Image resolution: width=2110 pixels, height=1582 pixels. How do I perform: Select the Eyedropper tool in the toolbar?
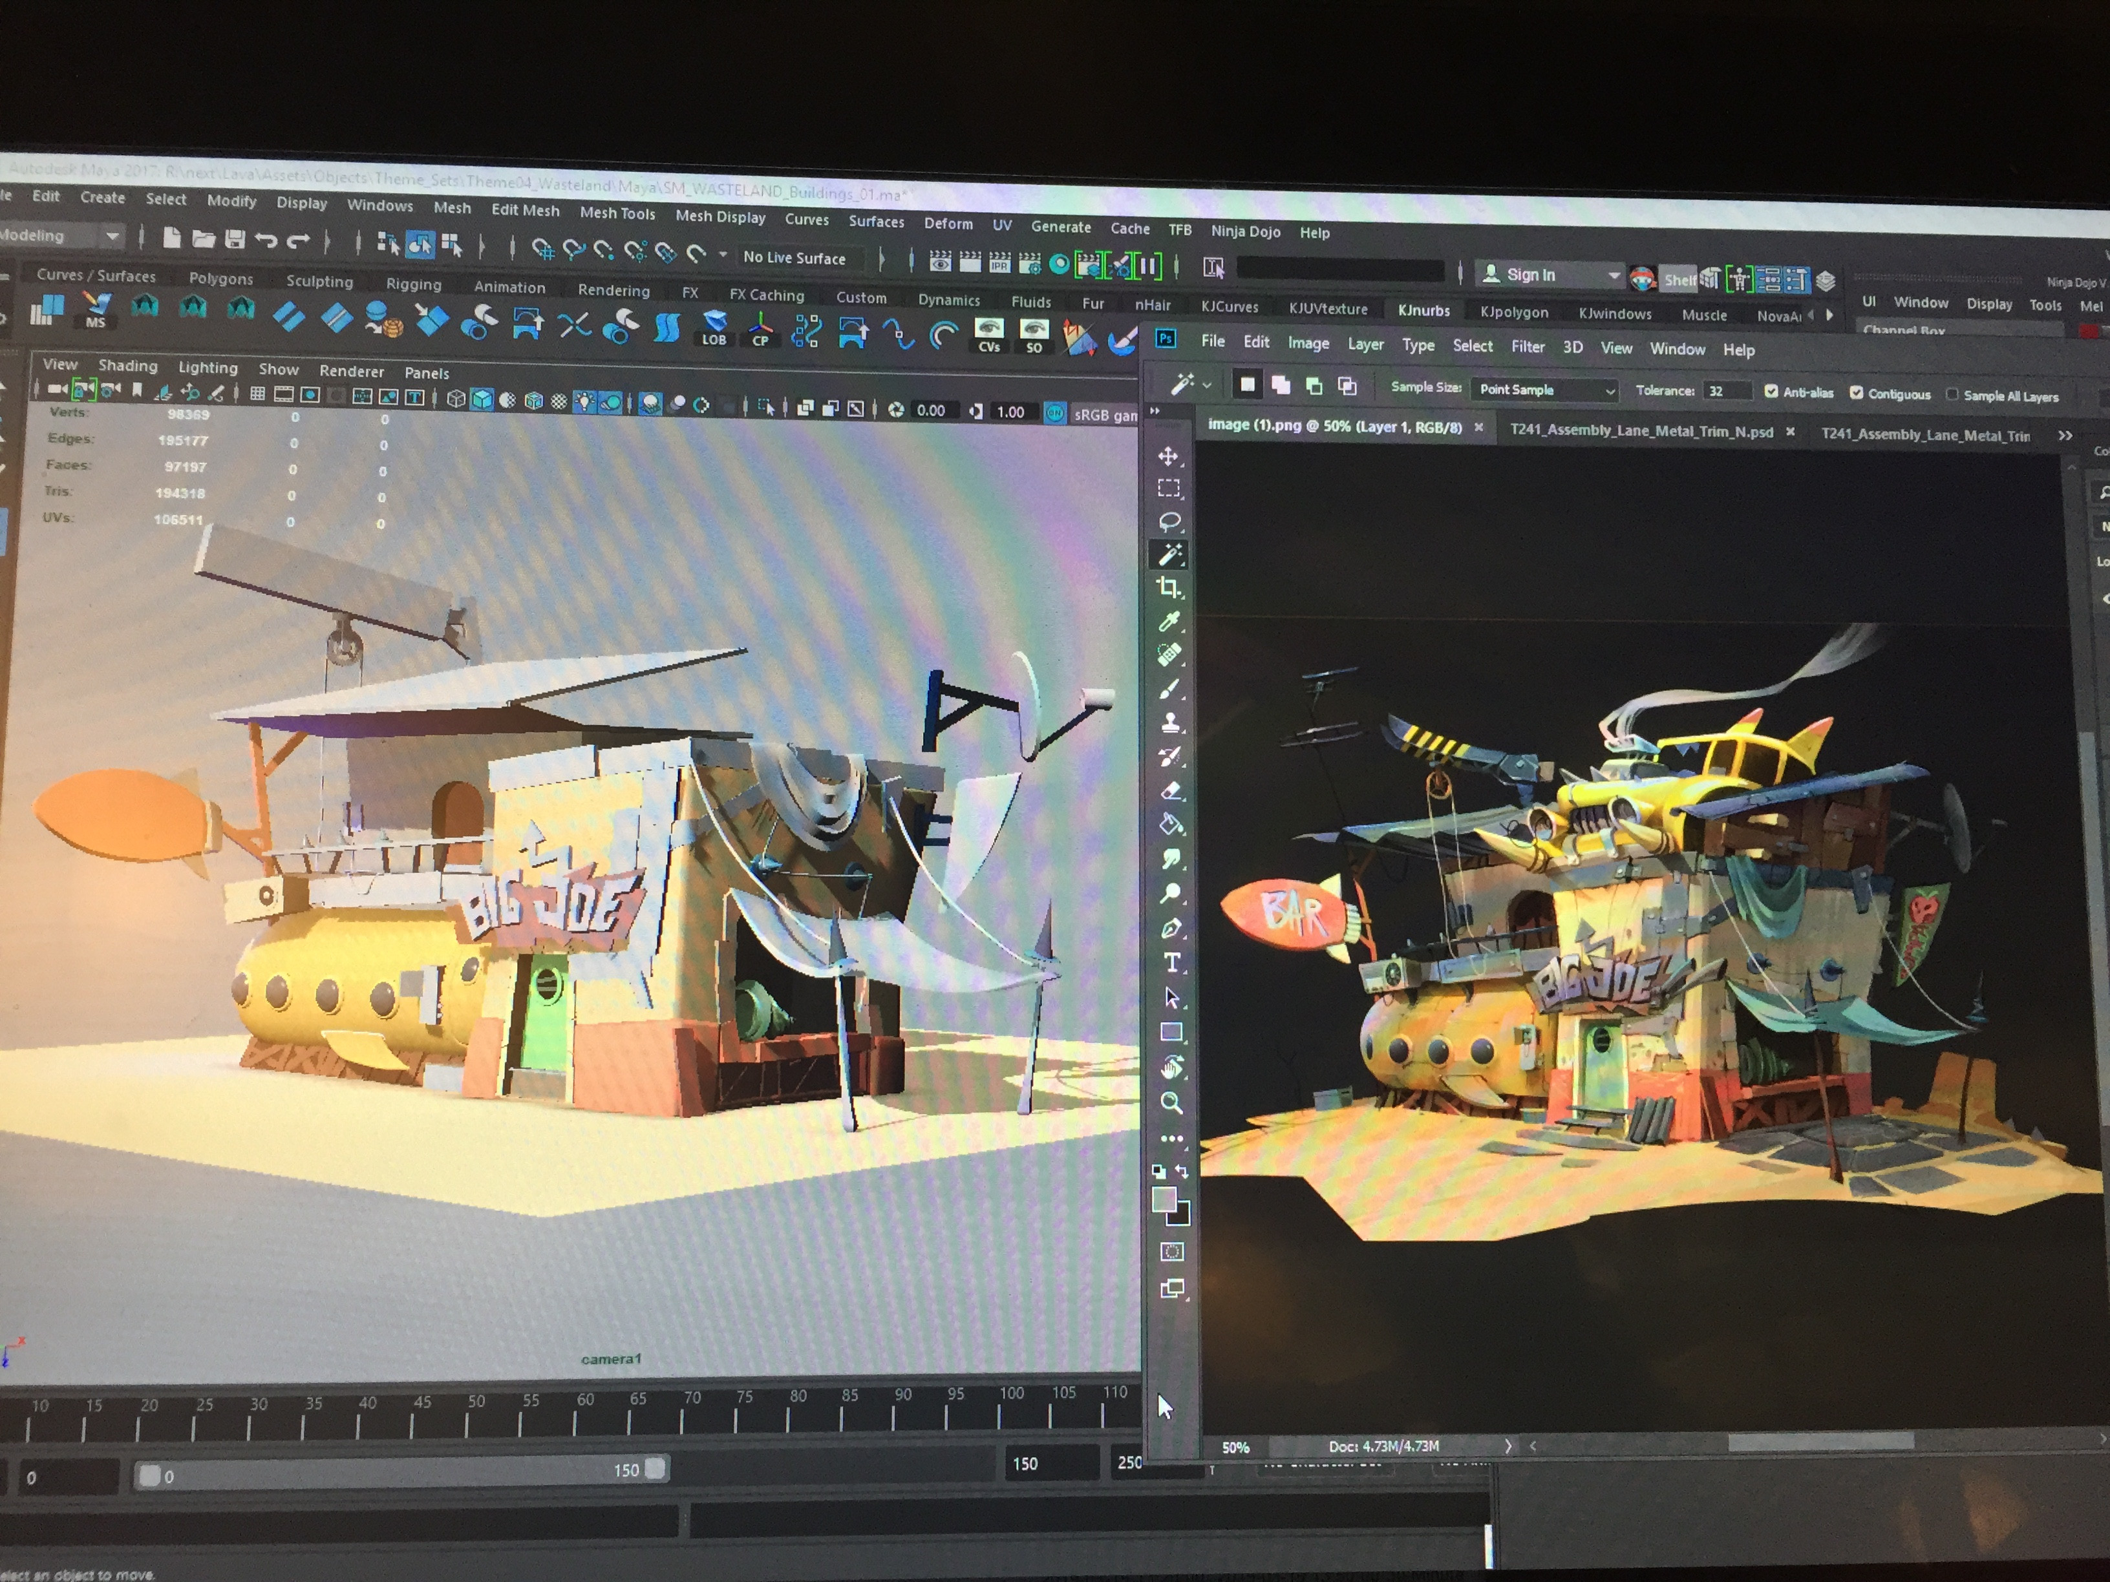[x=1171, y=622]
